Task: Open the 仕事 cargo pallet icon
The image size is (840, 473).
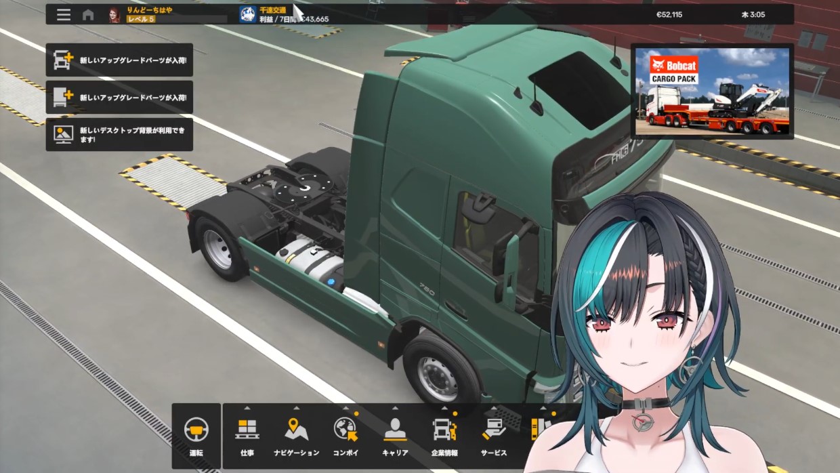Action: point(247,429)
